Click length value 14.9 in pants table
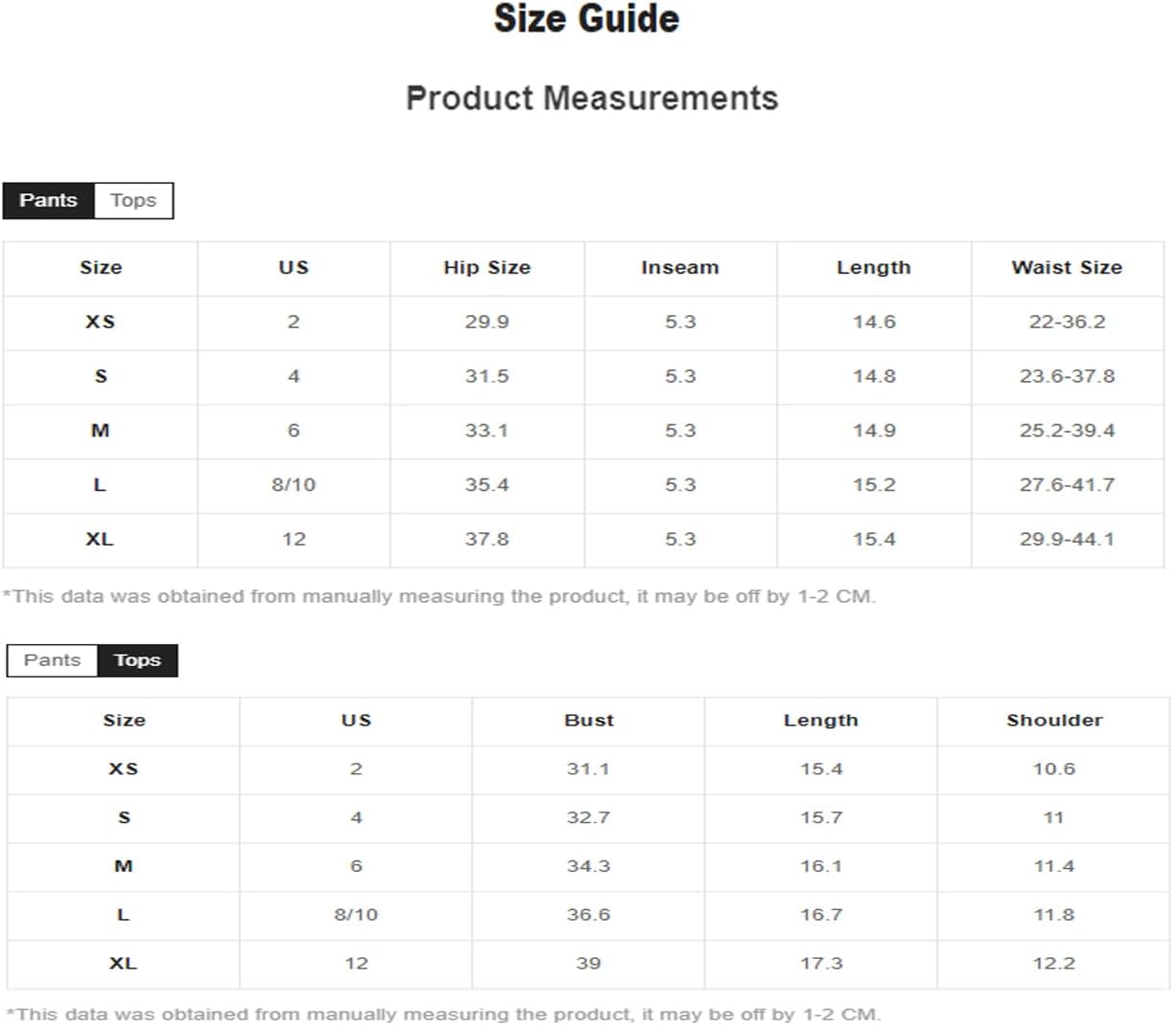The image size is (1173, 1025). pos(874,430)
